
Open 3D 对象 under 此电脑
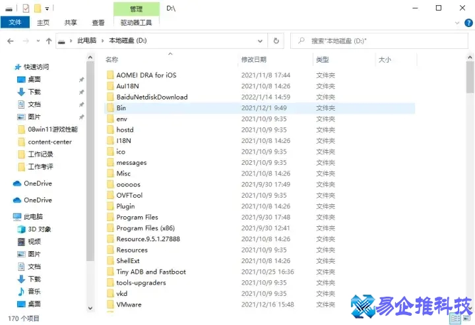40,229
